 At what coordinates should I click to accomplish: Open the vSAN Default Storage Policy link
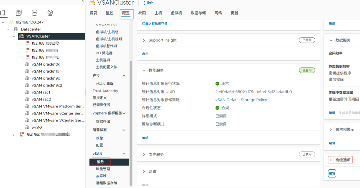(241, 100)
